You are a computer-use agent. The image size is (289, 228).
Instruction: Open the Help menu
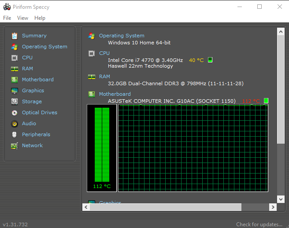pos(40,18)
